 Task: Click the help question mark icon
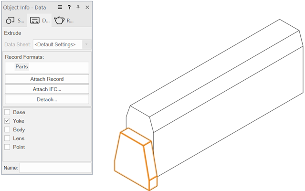pyautogui.click(x=69, y=8)
